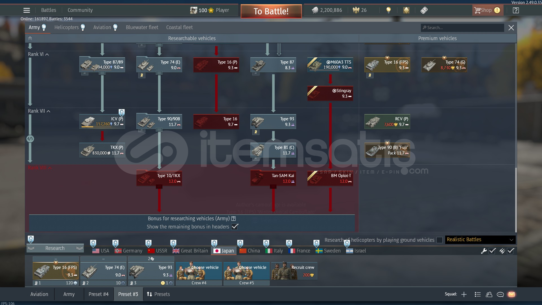
Task: Collapse the Rank VI section
Action: 47,55
